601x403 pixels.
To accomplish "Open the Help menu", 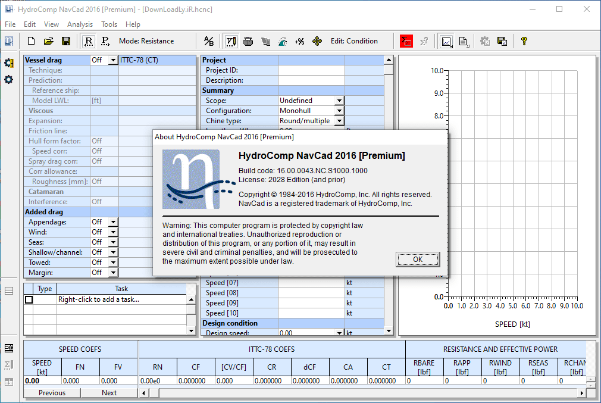I will pyautogui.click(x=133, y=24).
